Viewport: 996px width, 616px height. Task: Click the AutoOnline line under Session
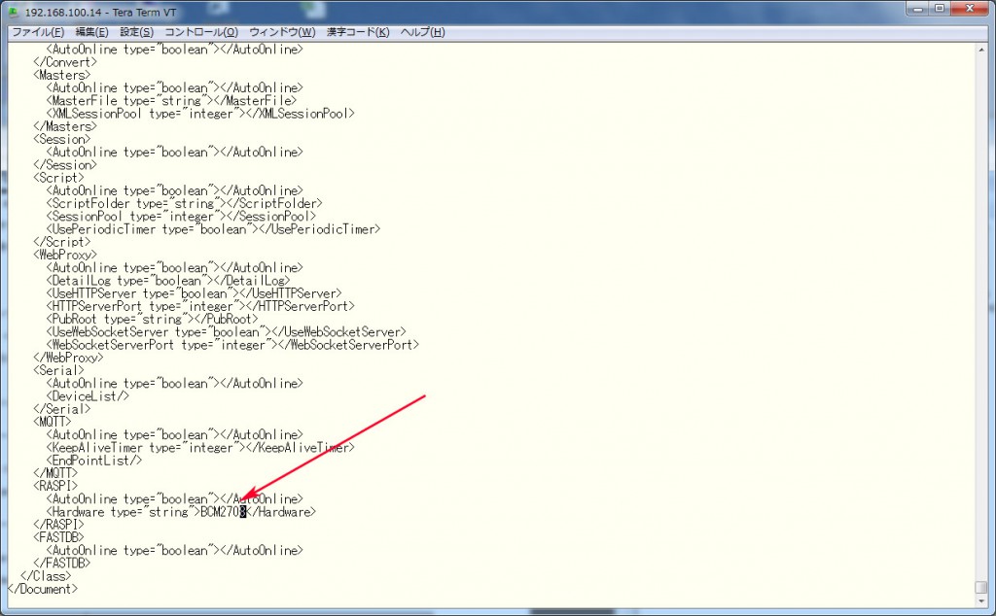[175, 153]
